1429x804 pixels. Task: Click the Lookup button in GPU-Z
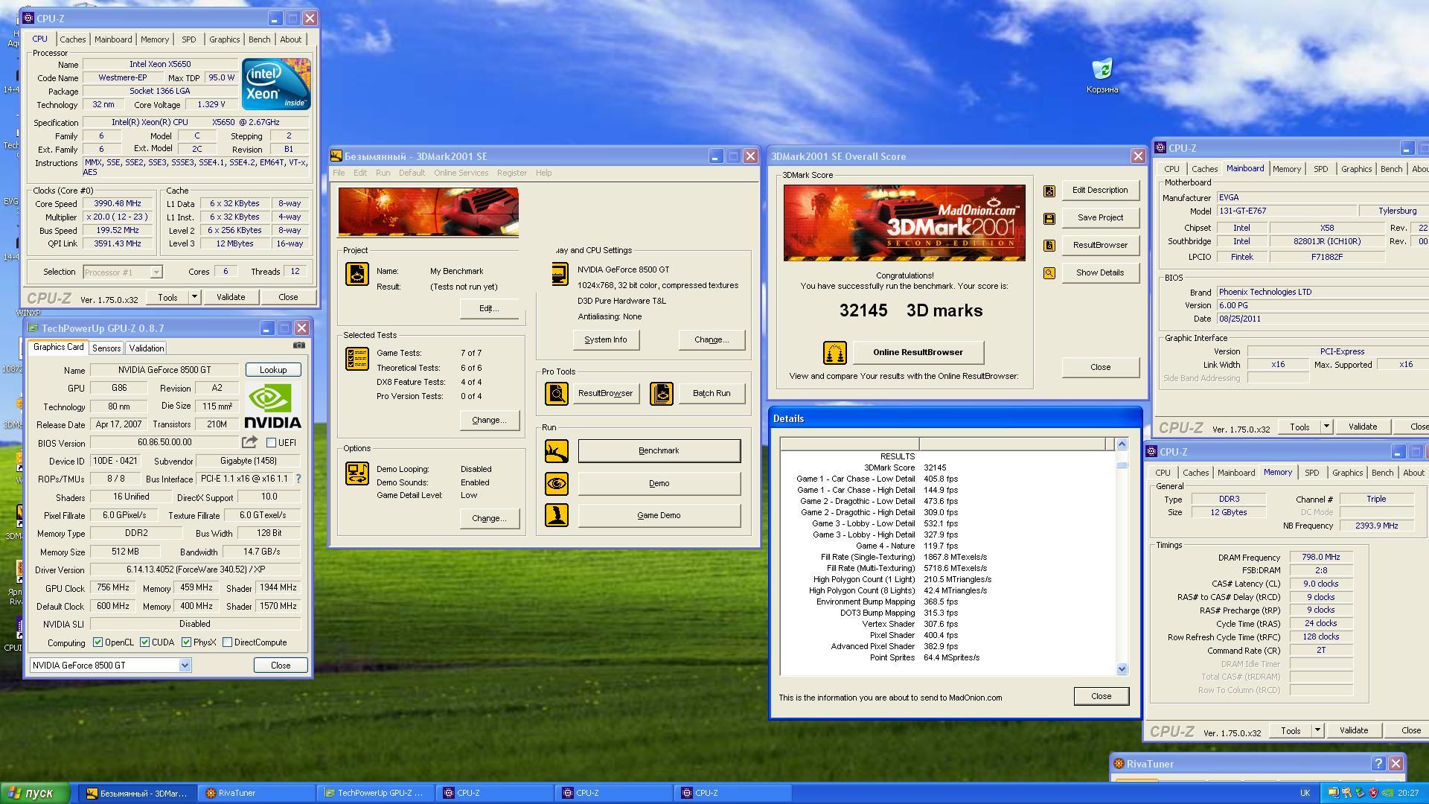(x=273, y=370)
